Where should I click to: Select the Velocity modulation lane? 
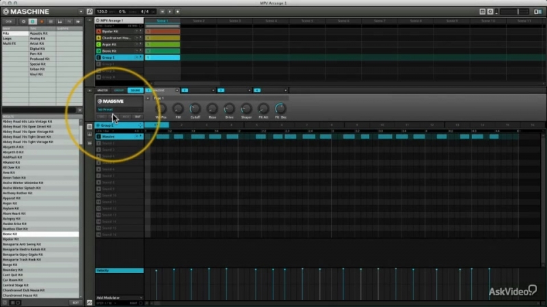coord(119,270)
